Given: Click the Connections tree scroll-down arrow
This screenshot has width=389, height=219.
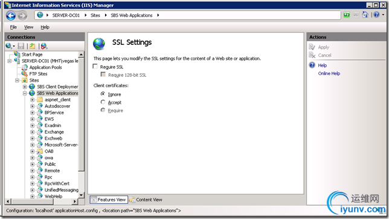Looking at the screenshot, I should pyautogui.click(x=81, y=195).
